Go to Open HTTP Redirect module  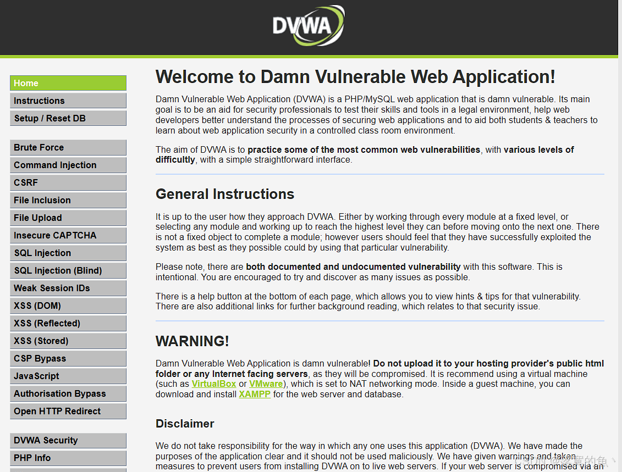[68, 411]
